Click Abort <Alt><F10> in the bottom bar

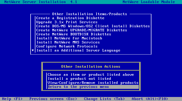click(x=150, y=99)
